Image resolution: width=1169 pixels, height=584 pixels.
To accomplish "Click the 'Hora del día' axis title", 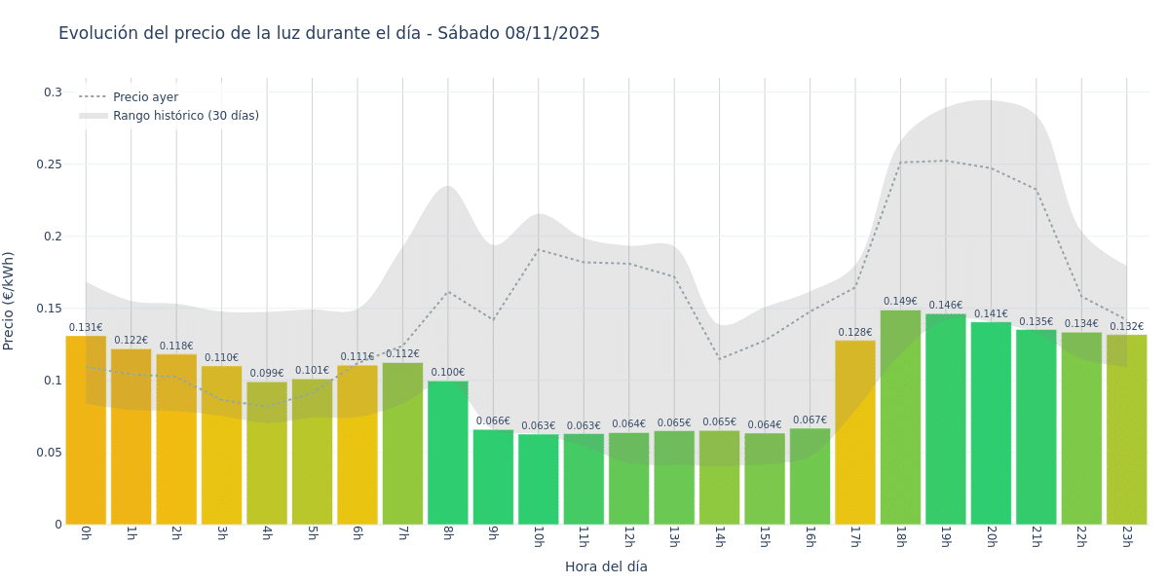I will click(x=606, y=566).
